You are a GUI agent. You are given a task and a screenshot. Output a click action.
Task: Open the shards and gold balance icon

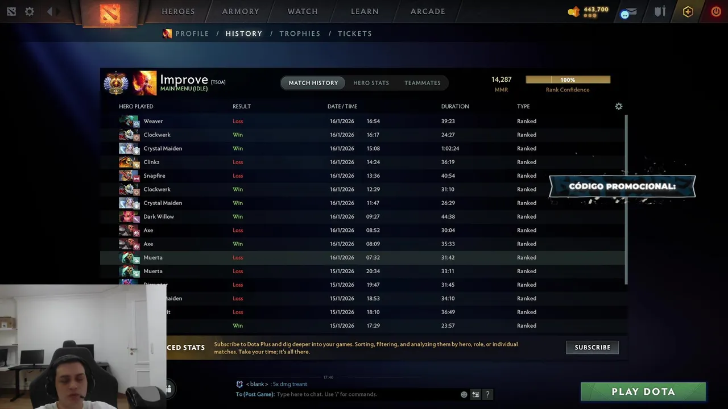574,11
